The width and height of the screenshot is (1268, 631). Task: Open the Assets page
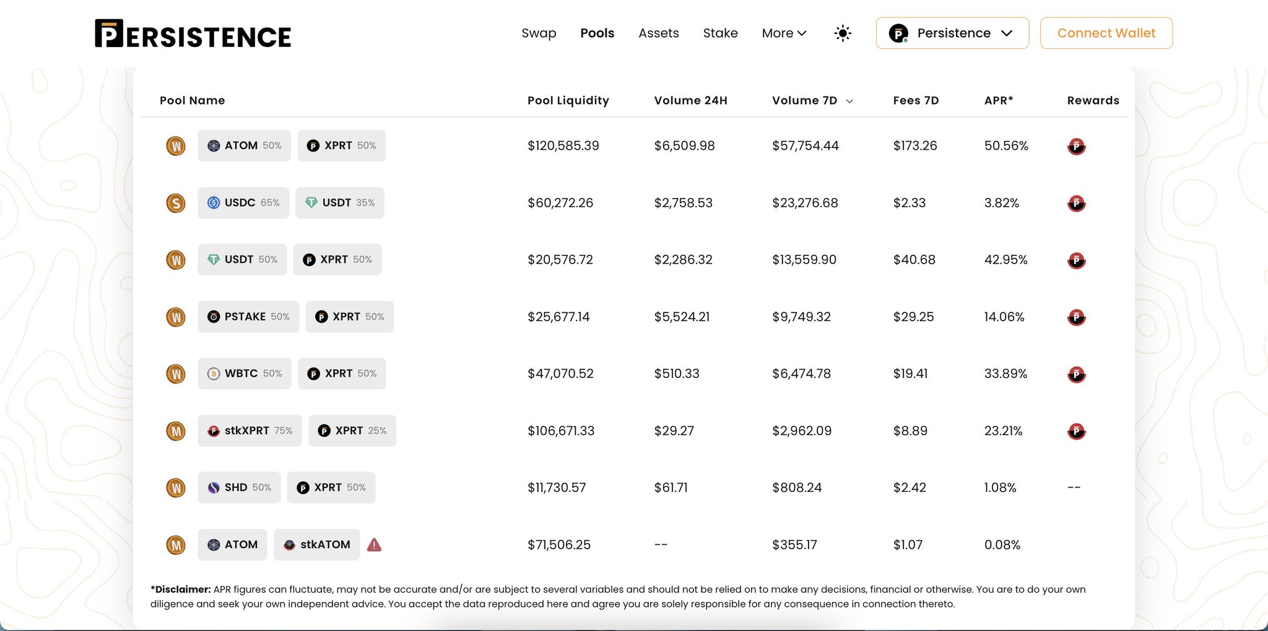(659, 33)
